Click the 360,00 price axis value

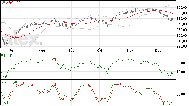point(182,30)
